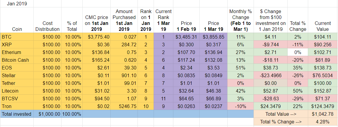Click the Monthly % Change column header
The width and height of the screenshot is (338, 127).
tap(240, 20)
